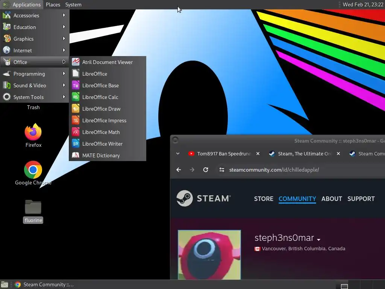
Task: Click Chrome's back arrow button
Action: pyautogui.click(x=179, y=170)
